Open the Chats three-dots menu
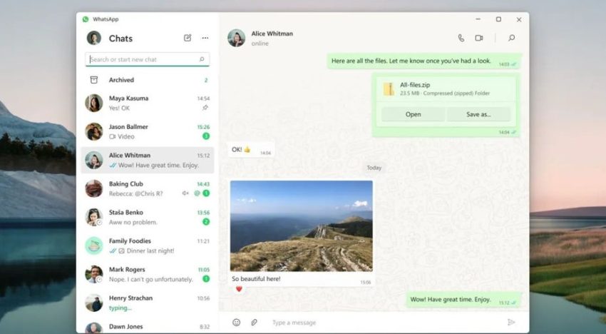The width and height of the screenshot is (606, 334). 205,38
